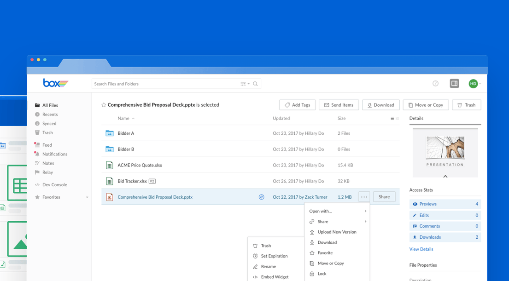Open search filter options icon
This screenshot has width=509, height=281.
pyautogui.click(x=245, y=84)
